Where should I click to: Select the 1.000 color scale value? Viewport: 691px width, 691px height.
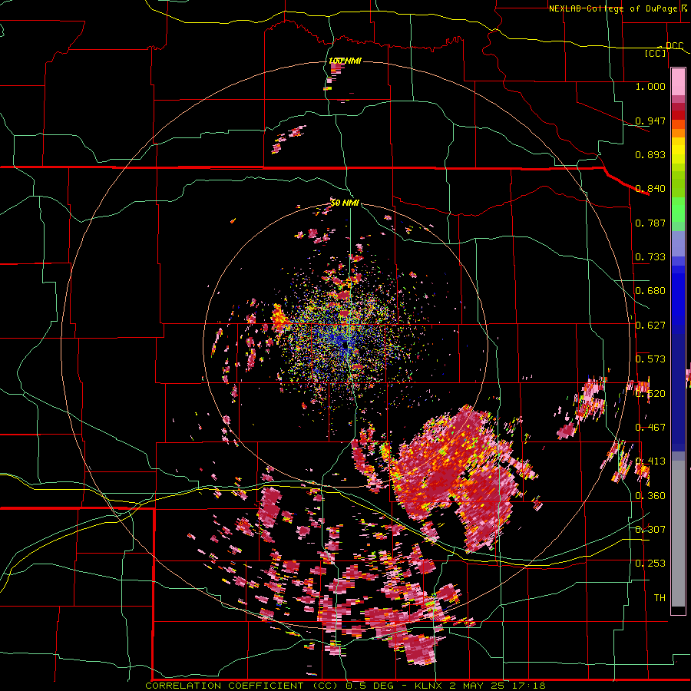[x=650, y=86]
